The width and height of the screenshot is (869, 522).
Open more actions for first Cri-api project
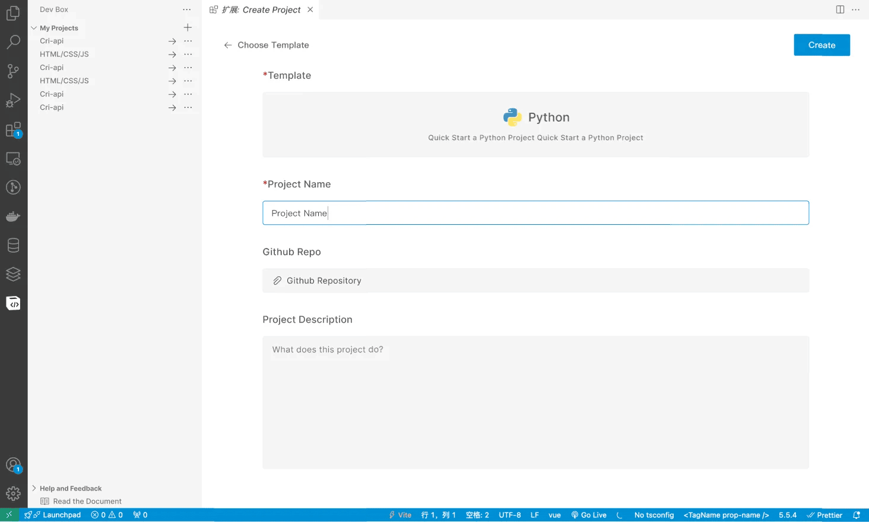coord(188,41)
